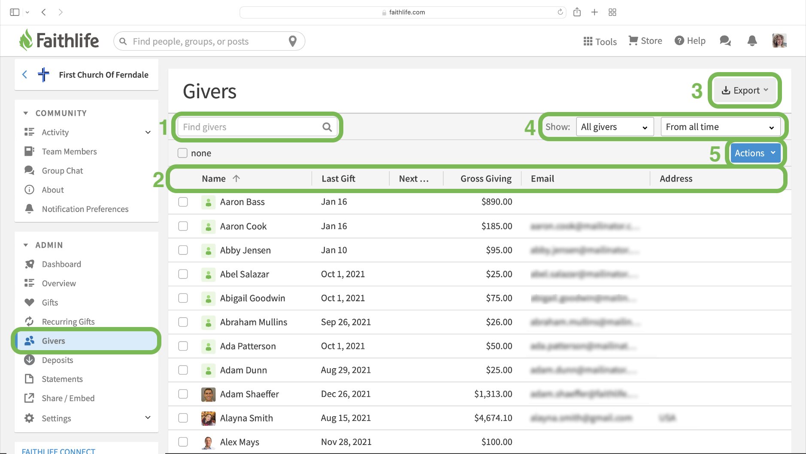Sort by Email column header

tap(542, 179)
